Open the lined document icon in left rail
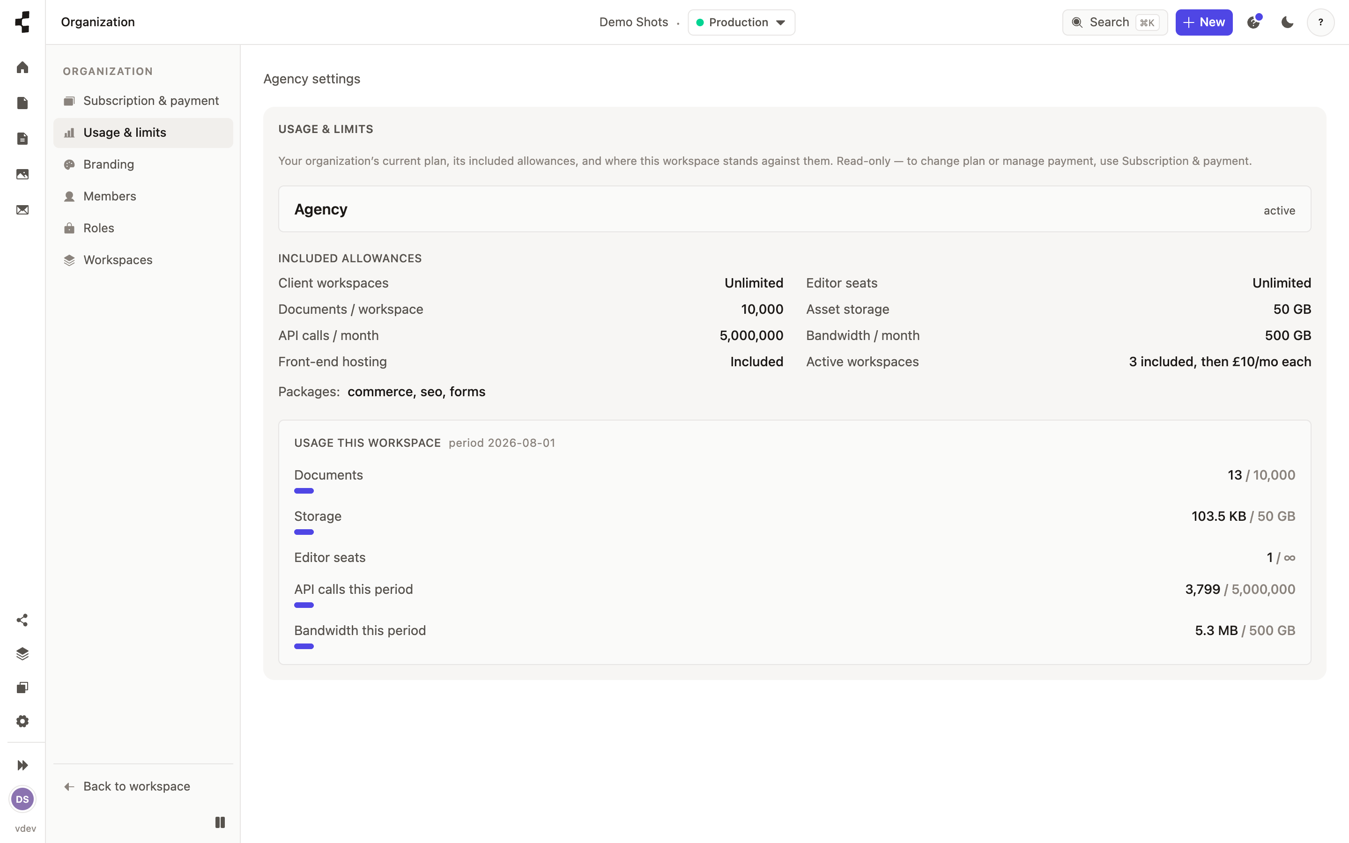 tap(22, 139)
